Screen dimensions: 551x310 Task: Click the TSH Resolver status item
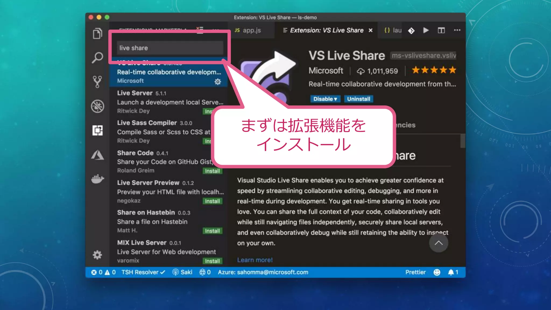pos(143,272)
